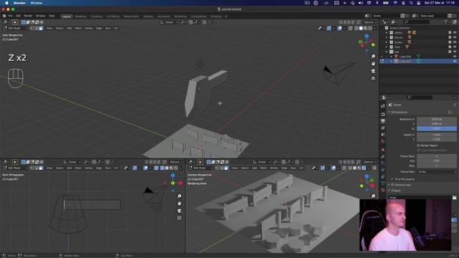Open macOS Spotlight search icon

(411, 3)
